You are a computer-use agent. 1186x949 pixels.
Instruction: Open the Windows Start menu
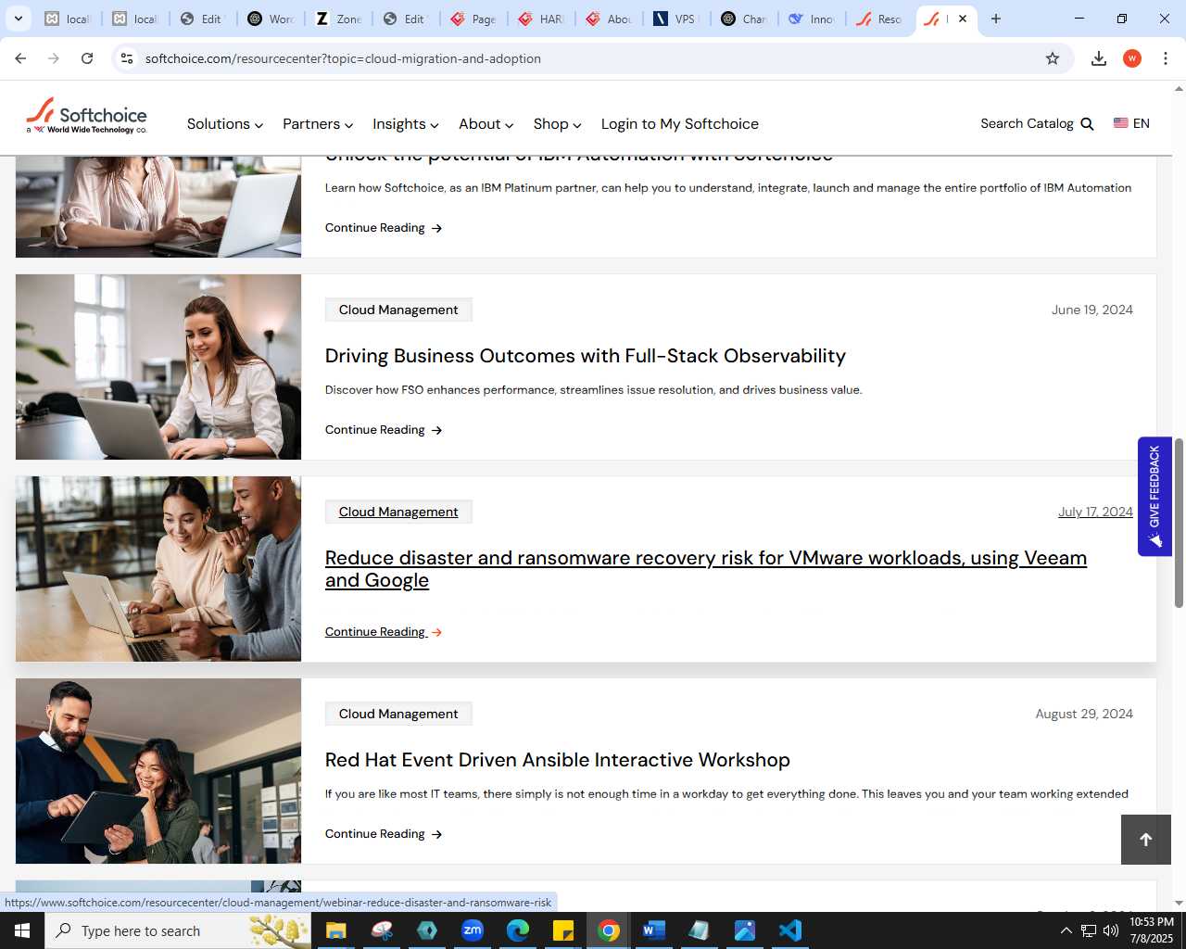pyautogui.click(x=22, y=930)
